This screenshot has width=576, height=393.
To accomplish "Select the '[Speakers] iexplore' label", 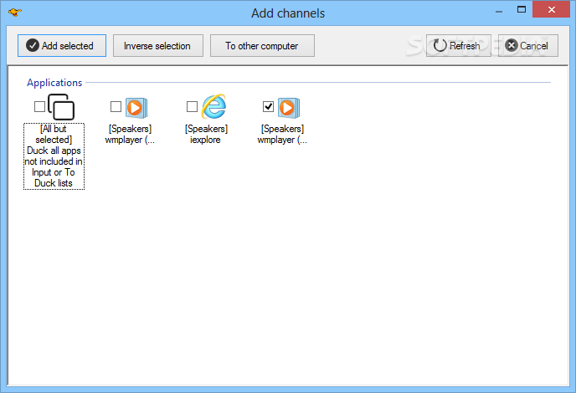I will click(206, 135).
